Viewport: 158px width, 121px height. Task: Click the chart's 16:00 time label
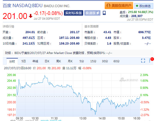tap(137, 118)
